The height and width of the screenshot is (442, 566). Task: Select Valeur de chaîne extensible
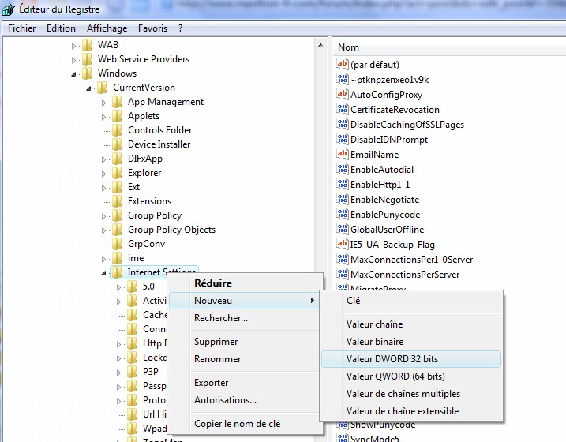(411, 411)
